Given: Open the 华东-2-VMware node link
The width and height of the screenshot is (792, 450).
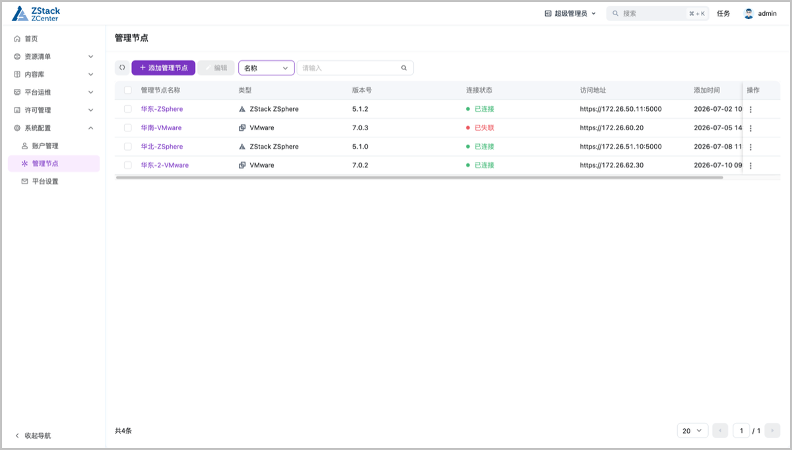Looking at the screenshot, I should (x=164, y=165).
